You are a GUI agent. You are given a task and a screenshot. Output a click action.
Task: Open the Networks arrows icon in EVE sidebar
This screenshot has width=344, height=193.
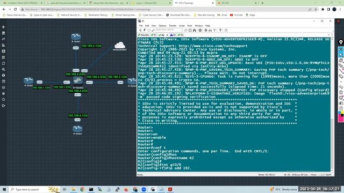(x=3, y=39)
